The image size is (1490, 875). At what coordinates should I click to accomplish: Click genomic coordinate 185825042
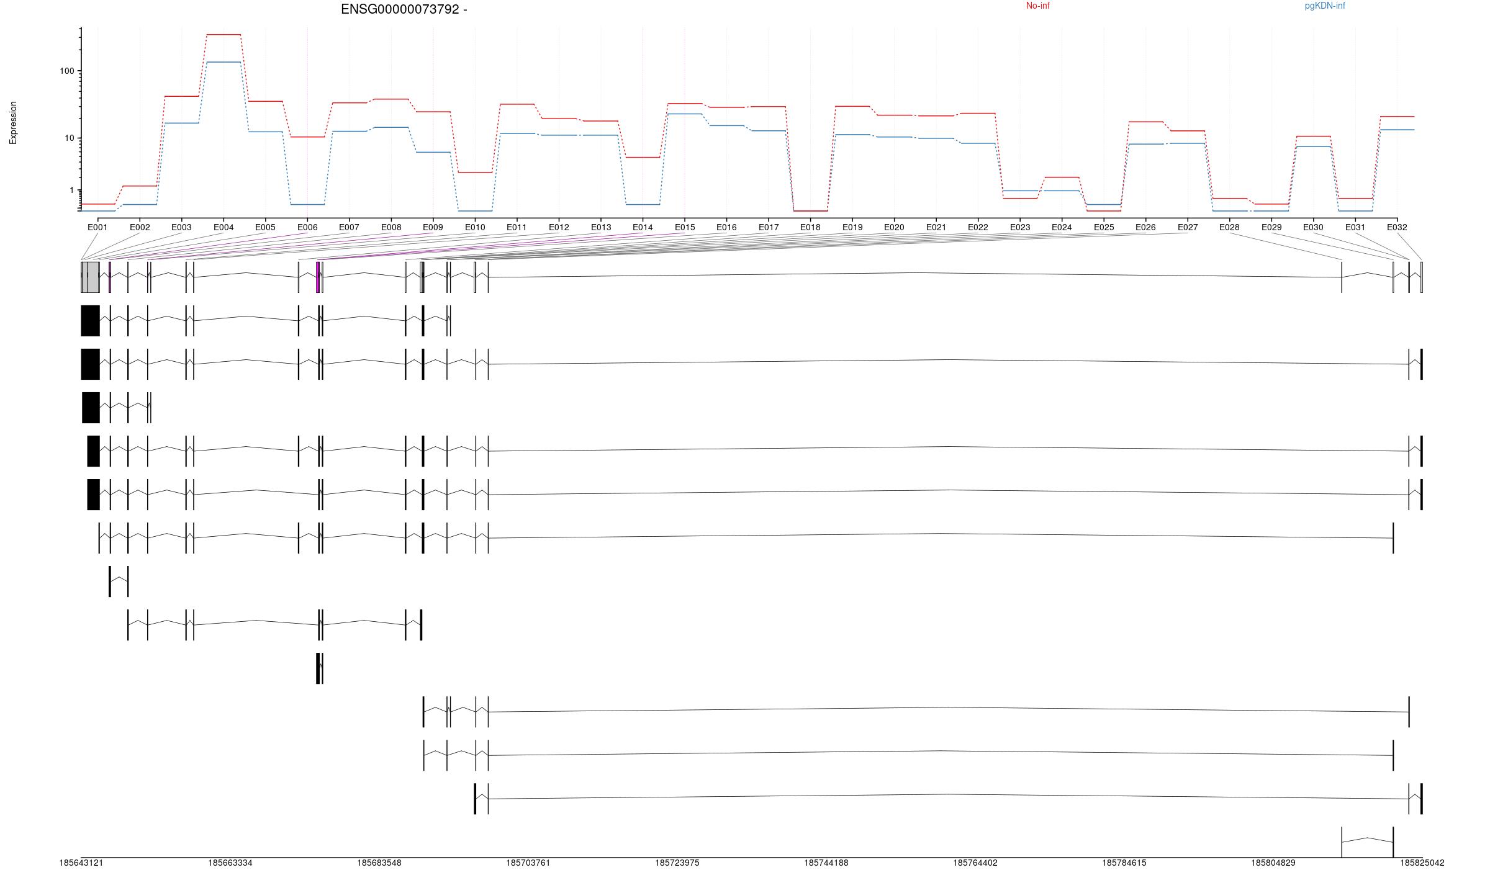pos(1422,863)
